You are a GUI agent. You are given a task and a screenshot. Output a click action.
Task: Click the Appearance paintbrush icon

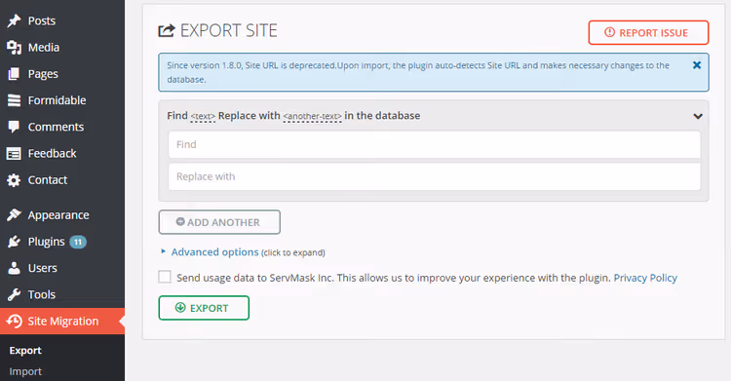tap(14, 215)
